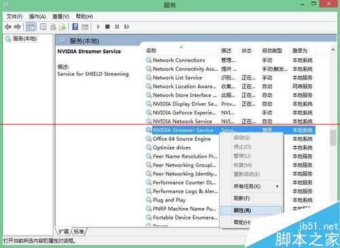Select NVIDIA GeForce Experie... service
This screenshot has width=340, height=248.
pyautogui.click(x=230, y=113)
